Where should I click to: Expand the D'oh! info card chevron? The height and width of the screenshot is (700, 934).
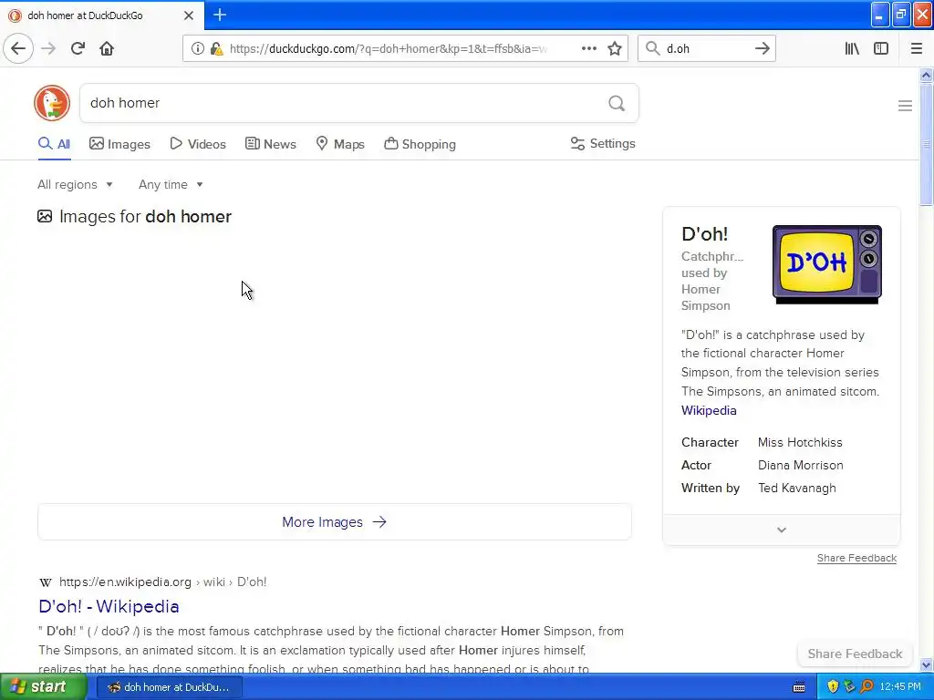tap(782, 530)
